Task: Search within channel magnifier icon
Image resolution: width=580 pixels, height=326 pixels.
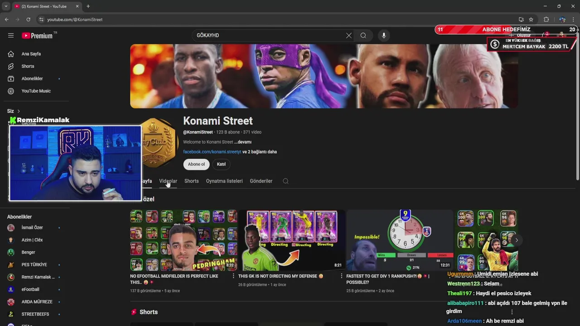Action: tap(285, 181)
